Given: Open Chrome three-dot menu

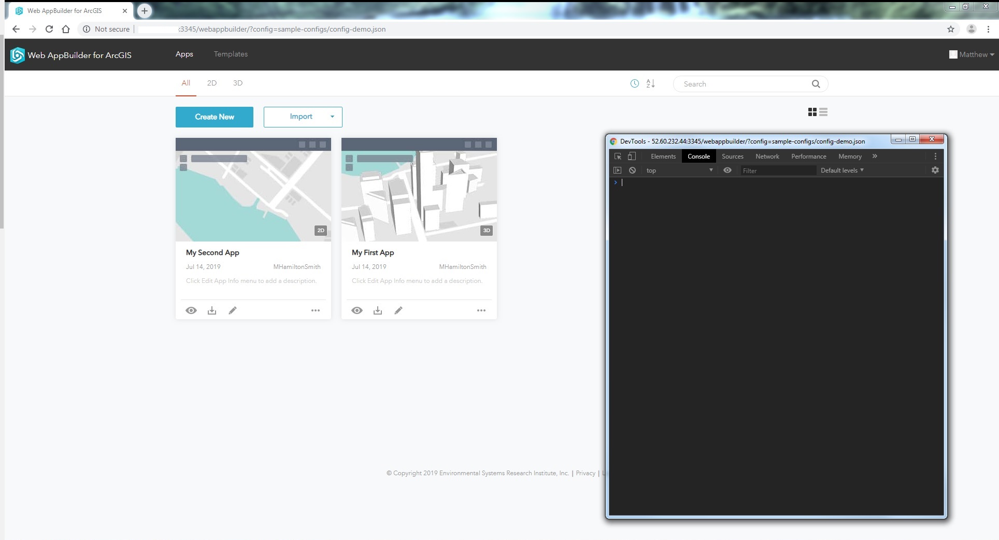Looking at the screenshot, I should tap(988, 29).
